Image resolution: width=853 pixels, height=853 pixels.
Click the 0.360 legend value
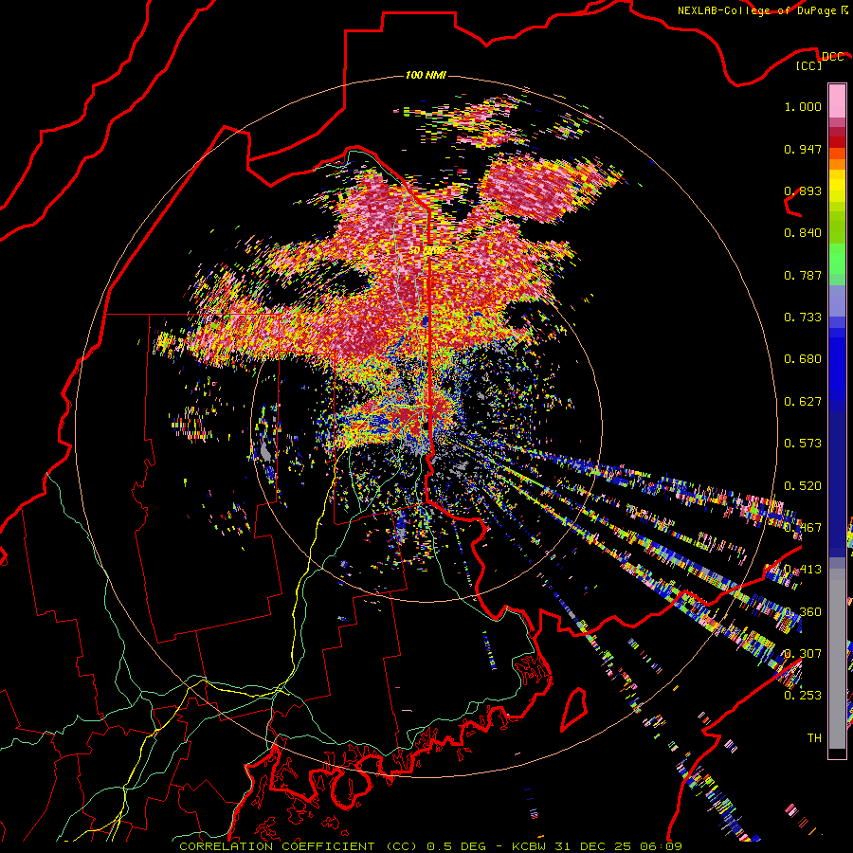[803, 612]
